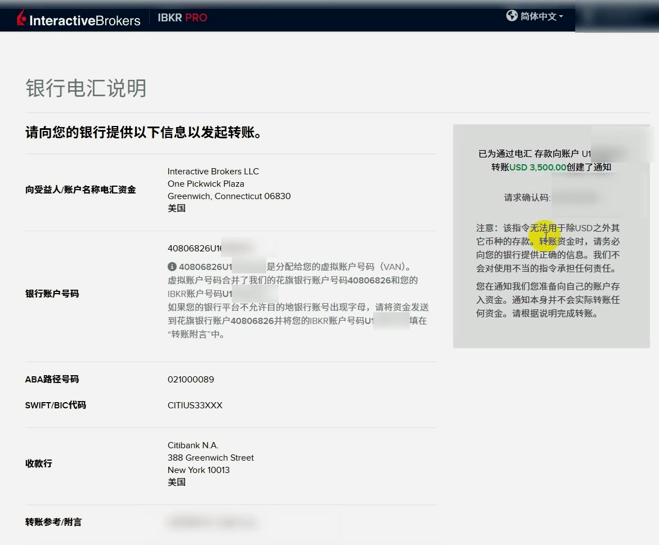Screen dimensions: 659x545
Task: Select the ABA routing number 021000089
Action: (x=191, y=380)
